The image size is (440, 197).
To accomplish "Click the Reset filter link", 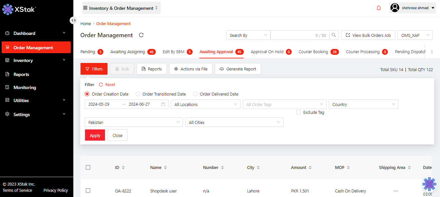I will click(107, 85).
